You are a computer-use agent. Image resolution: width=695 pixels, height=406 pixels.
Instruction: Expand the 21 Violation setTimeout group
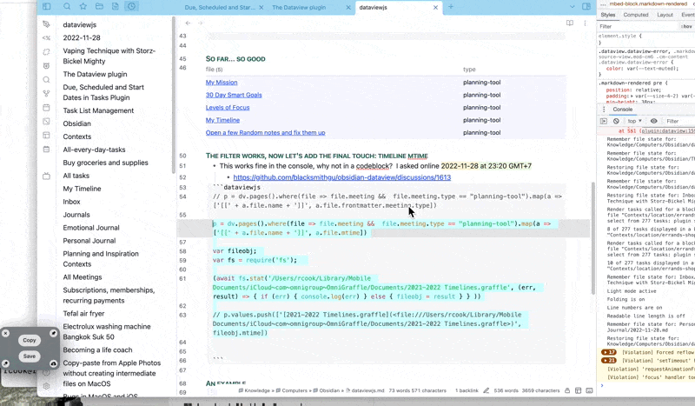click(x=609, y=360)
